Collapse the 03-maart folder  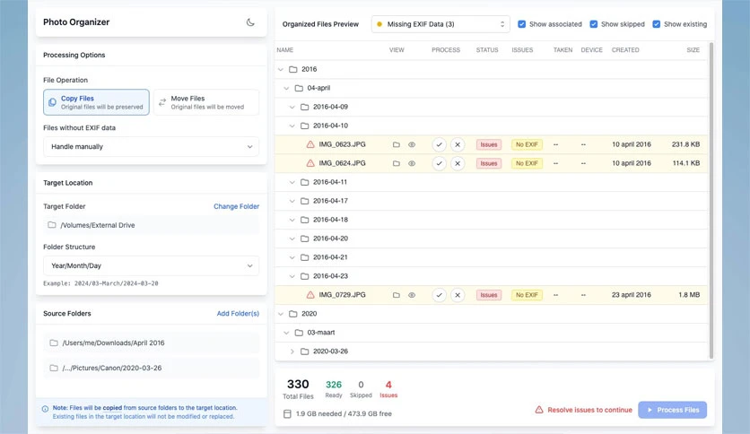(286, 333)
